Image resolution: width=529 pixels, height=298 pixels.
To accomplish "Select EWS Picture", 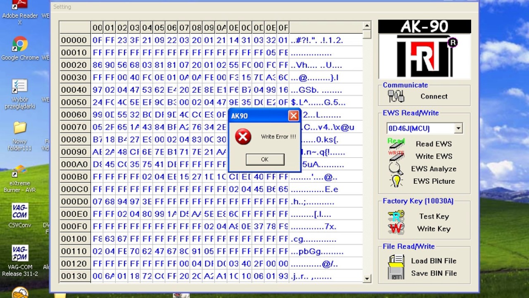I will (x=434, y=181).
